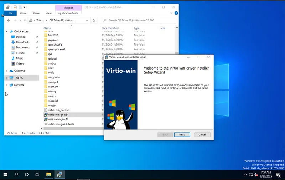Cancel the Virtio-win driver installer
The width and height of the screenshot is (285, 180).
click(x=202, y=134)
